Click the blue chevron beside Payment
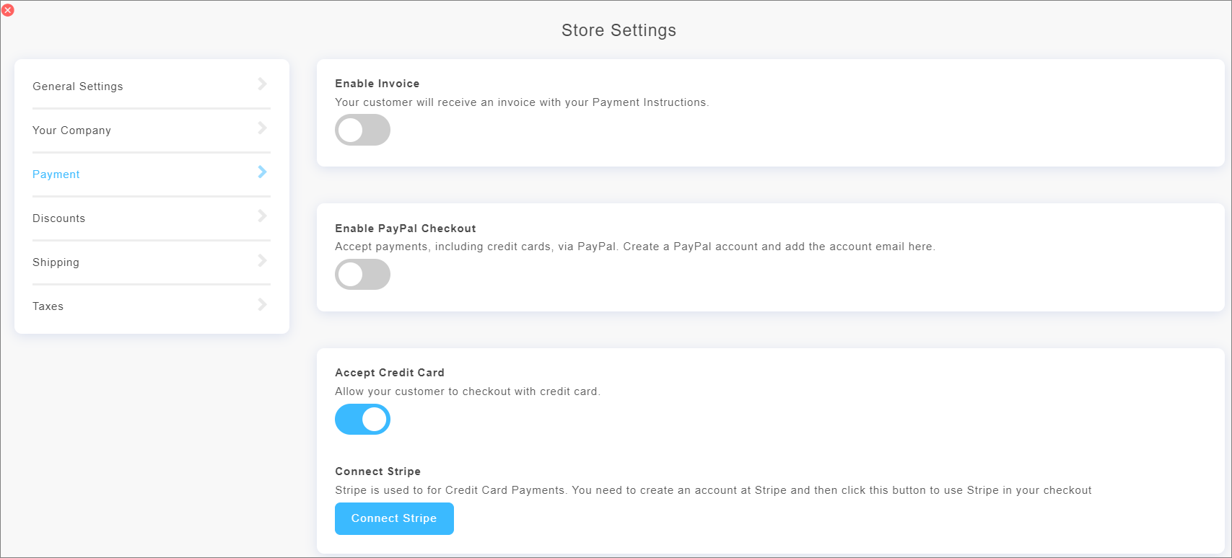1232x558 pixels. point(263,172)
